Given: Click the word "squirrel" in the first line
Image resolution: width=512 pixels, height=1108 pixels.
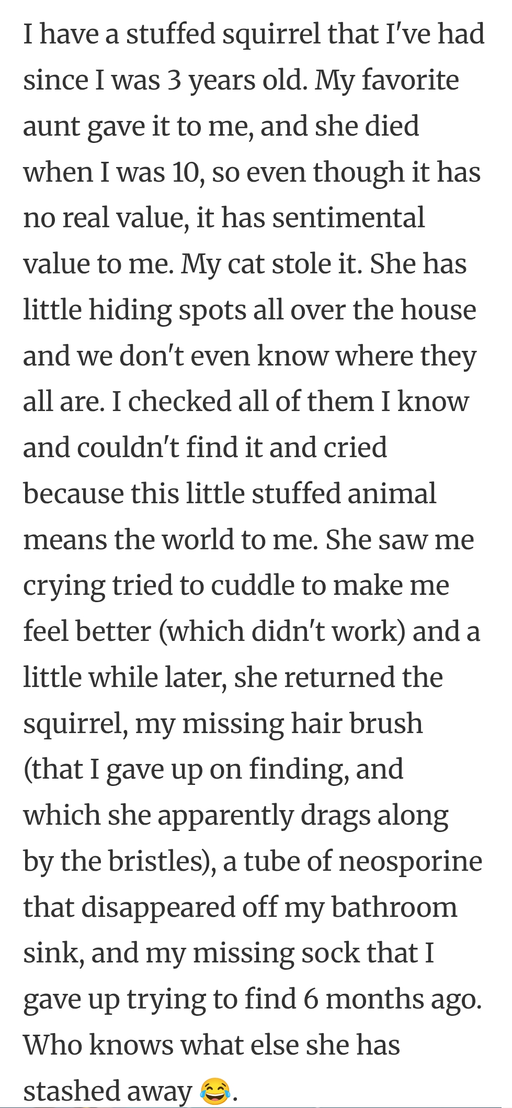Looking at the screenshot, I should point(271,35).
